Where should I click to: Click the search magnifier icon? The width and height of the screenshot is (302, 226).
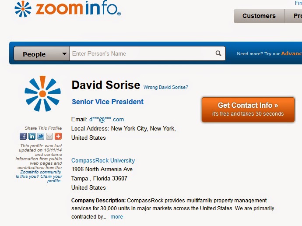(218, 53)
